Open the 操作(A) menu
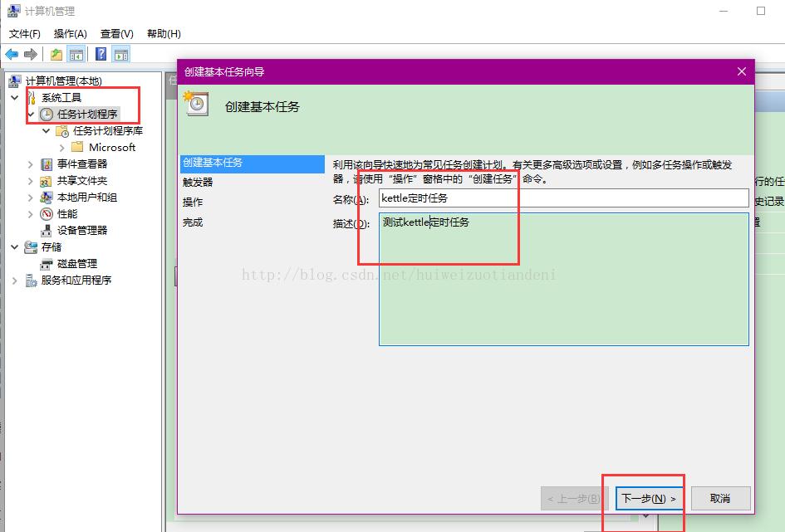The height and width of the screenshot is (532, 785). click(x=69, y=34)
